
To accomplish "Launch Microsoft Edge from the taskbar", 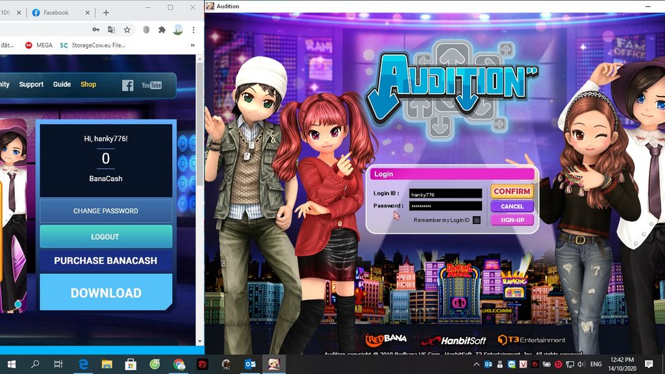I will pyautogui.click(x=83, y=364).
